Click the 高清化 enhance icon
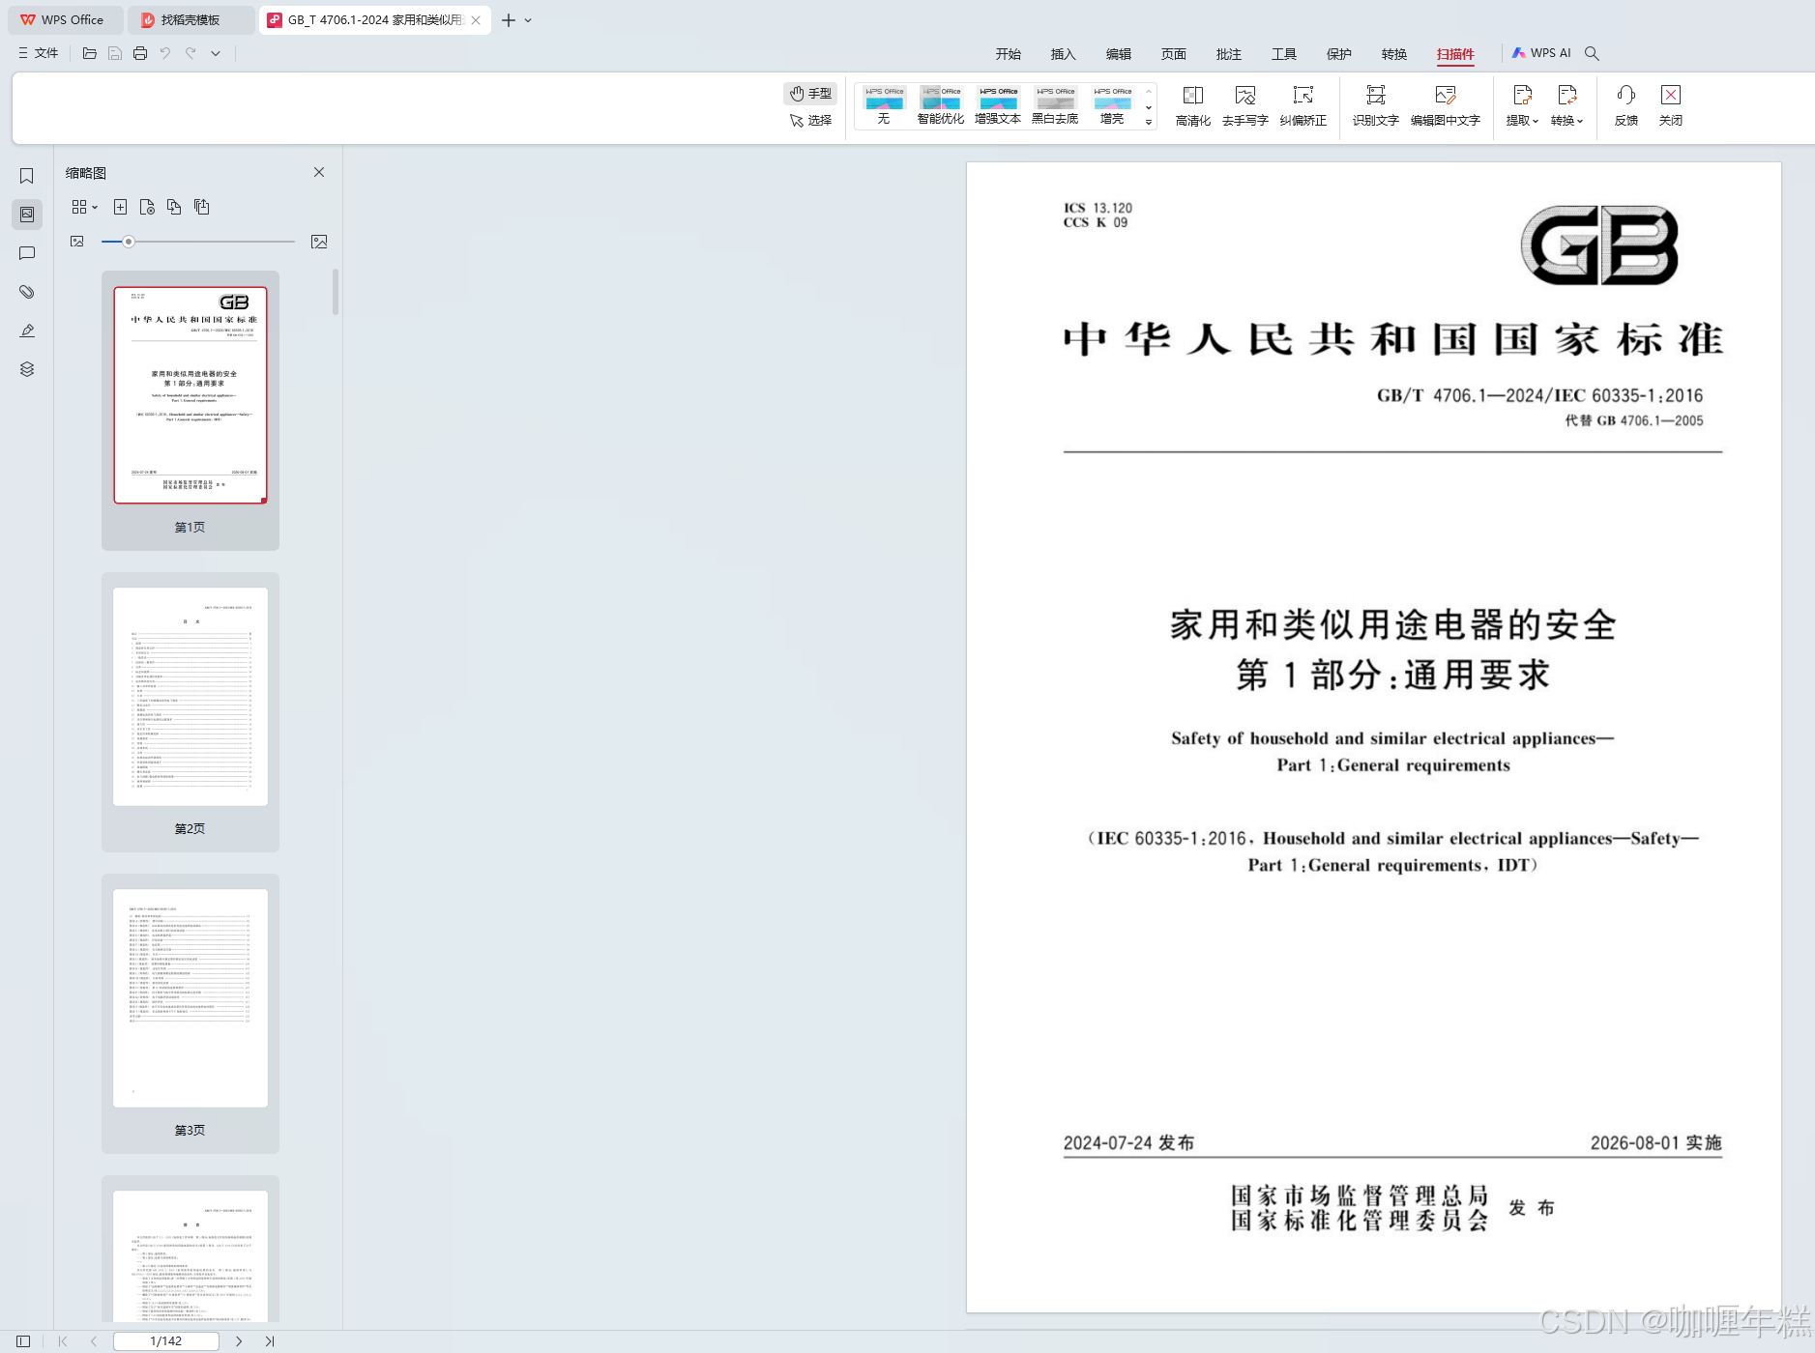The width and height of the screenshot is (1815, 1353). point(1193,105)
